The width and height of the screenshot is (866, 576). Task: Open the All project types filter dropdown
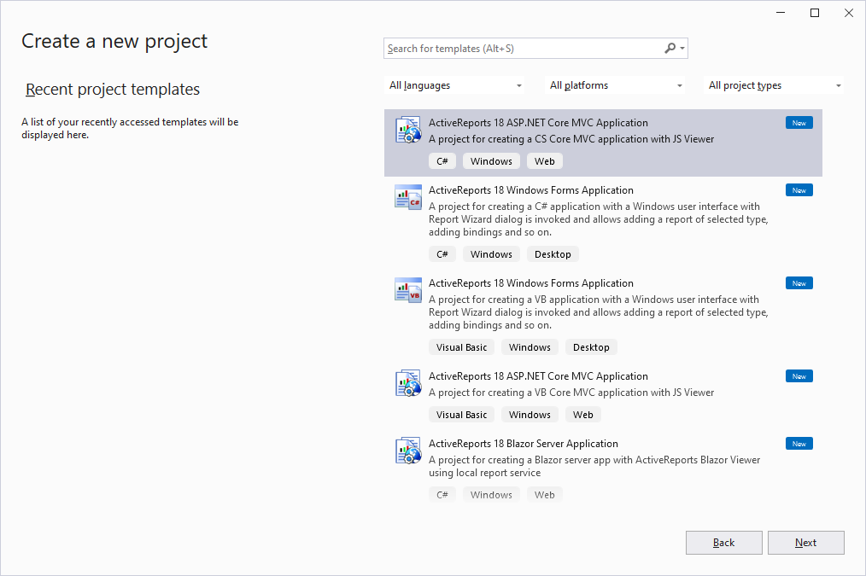point(774,85)
